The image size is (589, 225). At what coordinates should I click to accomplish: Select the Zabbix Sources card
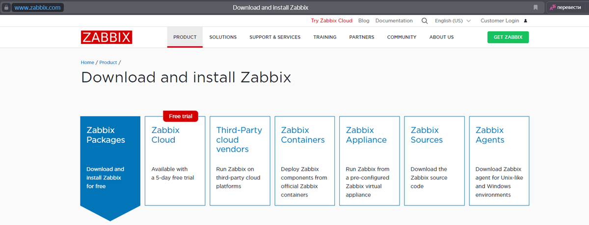pyautogui.click(x=434, y=161)
